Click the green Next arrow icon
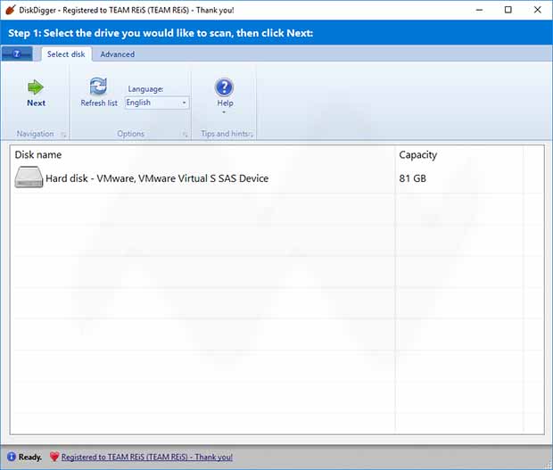 [x=36, y=87]
